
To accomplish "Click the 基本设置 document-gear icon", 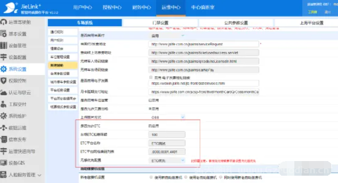I will (3, 34).
